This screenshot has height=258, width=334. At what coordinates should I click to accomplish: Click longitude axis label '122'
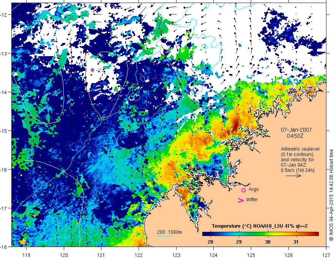coord(139,255)
